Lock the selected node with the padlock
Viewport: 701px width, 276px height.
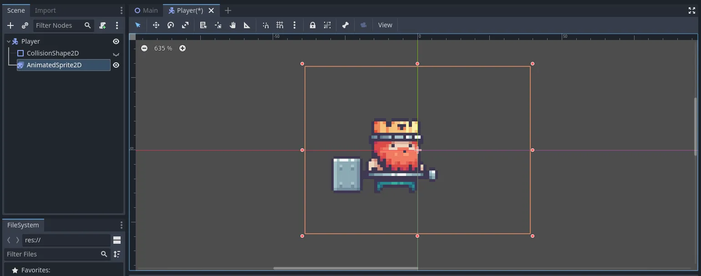313,25
